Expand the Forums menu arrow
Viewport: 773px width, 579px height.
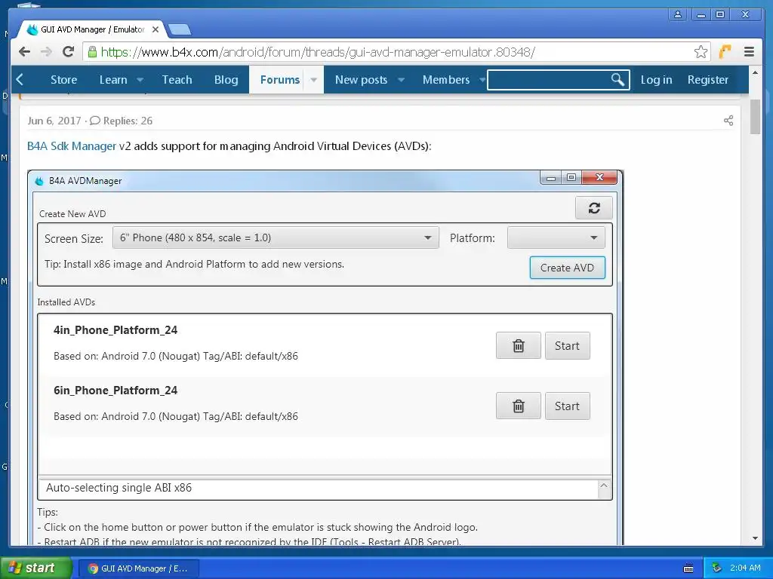tap(313, 80)
